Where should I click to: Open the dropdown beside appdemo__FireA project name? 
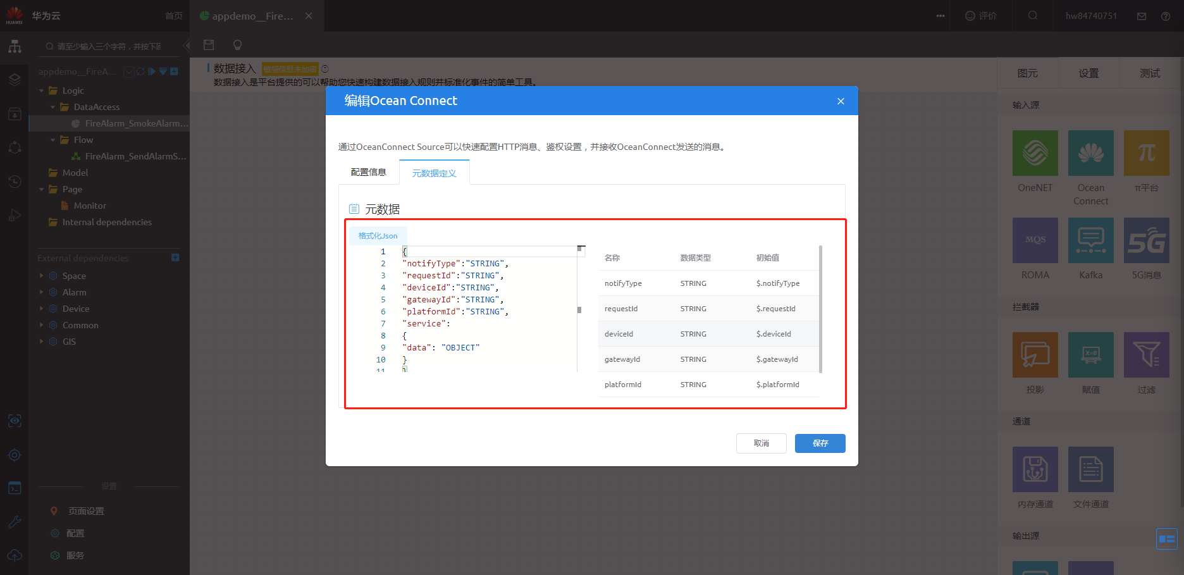[128, 71]
